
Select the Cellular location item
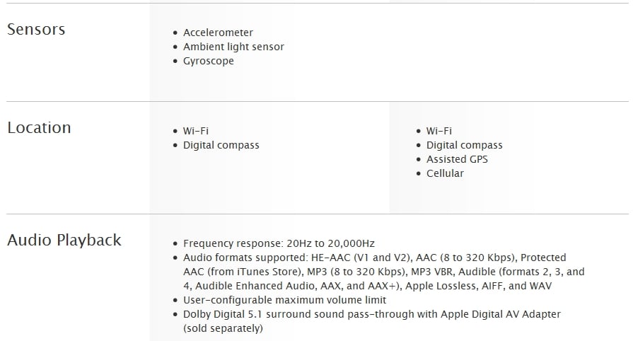point(445,173)
